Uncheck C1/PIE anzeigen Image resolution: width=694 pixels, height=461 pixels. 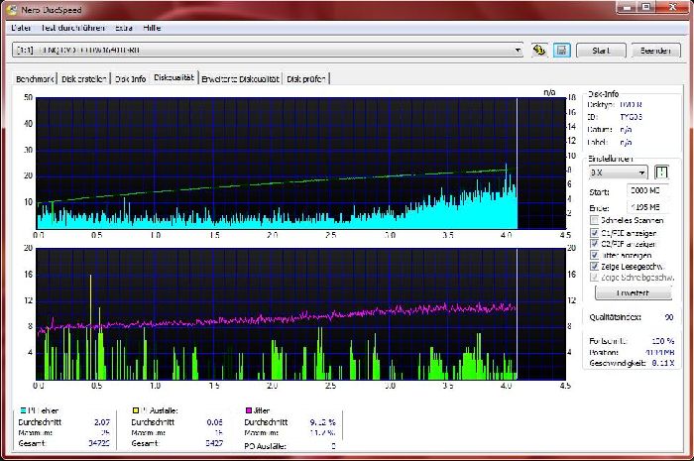[x=595, y=233]
